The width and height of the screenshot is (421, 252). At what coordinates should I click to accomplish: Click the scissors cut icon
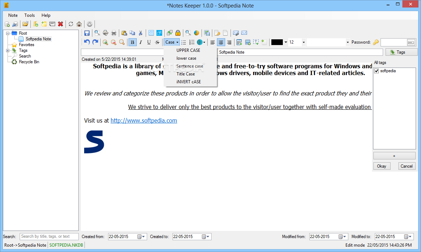[x=141, y=33]
